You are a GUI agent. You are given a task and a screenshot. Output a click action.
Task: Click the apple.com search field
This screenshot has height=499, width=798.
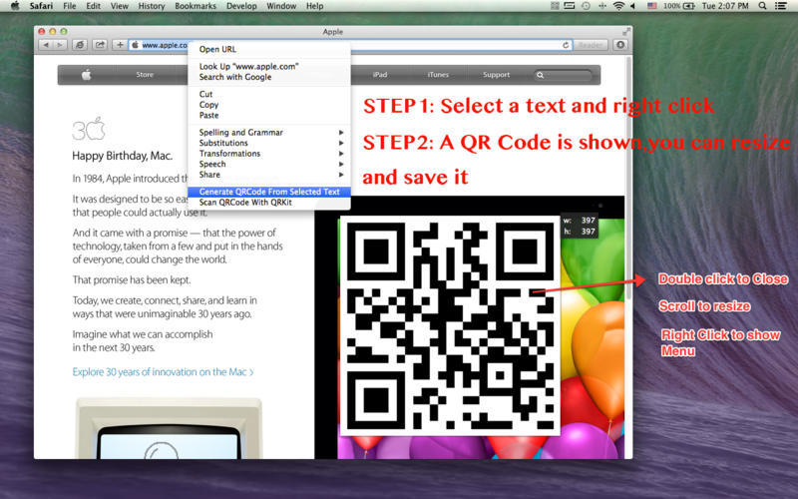[569, 75]
